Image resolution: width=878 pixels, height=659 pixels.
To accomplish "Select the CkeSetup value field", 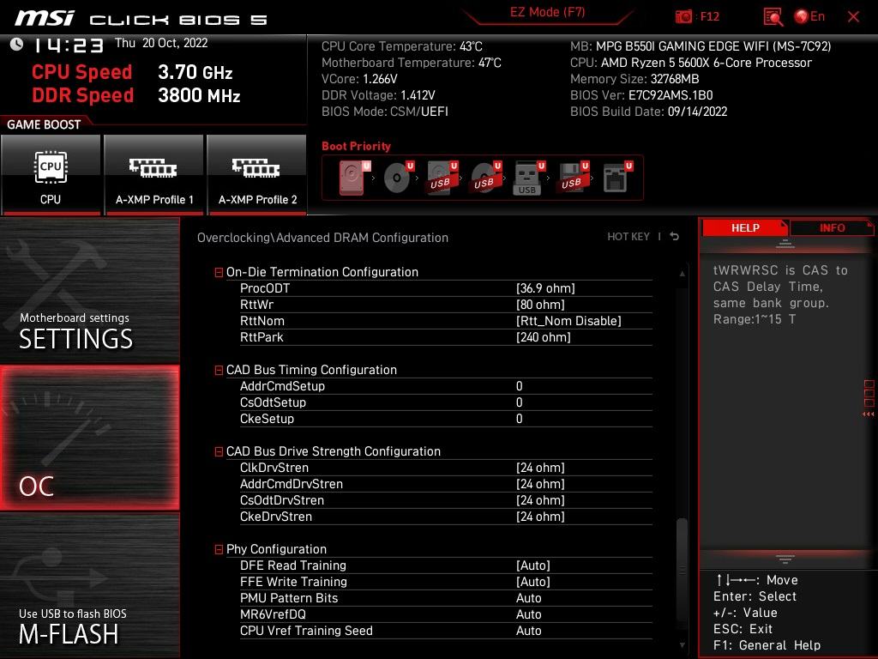I will 519,419.
